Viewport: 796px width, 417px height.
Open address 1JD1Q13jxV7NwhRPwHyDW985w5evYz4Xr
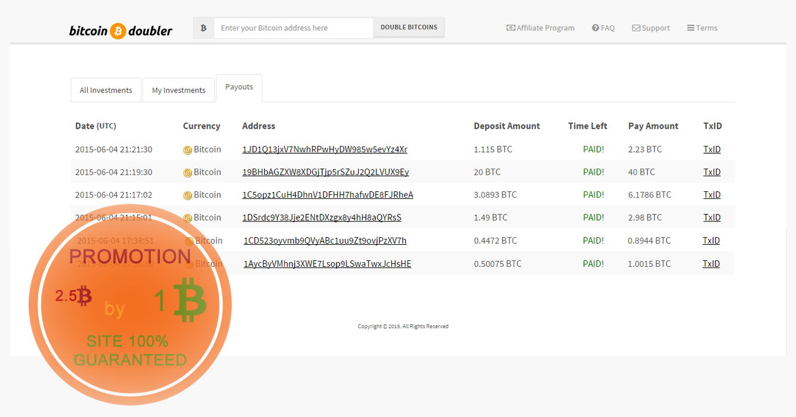point(325,150)
